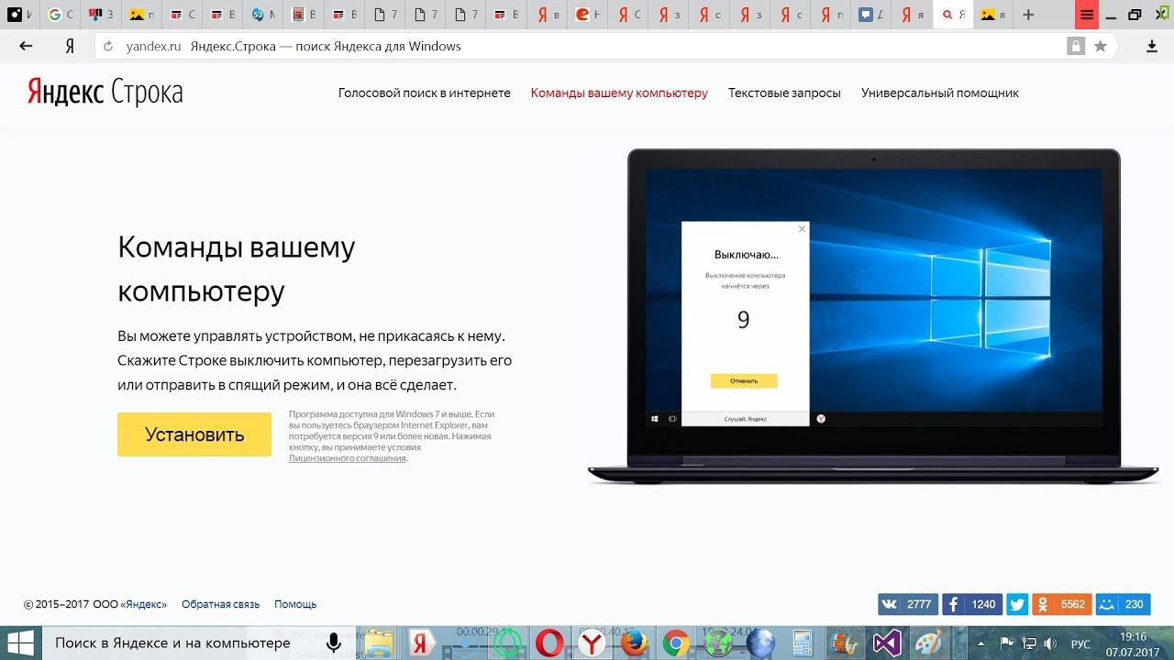
Task: Activate voice search microphone on taskbar
Action: pyautogui.click(x=335, y=643)
